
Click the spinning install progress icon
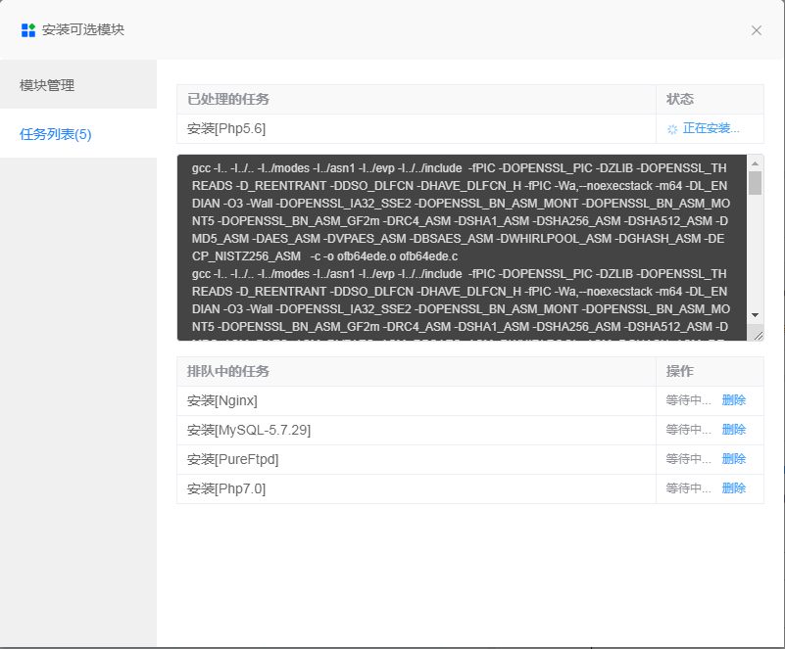coord(672,128)
